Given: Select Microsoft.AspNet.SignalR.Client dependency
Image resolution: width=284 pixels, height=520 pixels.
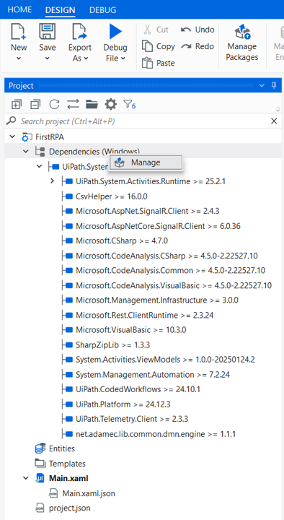Looking at the screenshot, I should [148, 211].
